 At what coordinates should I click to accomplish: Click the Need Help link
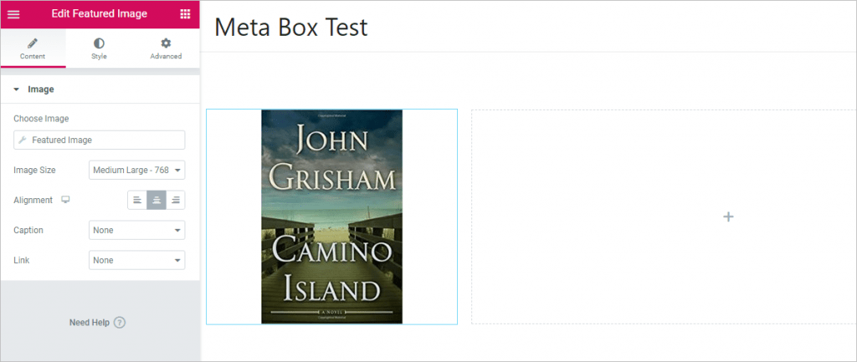(90, 323)
